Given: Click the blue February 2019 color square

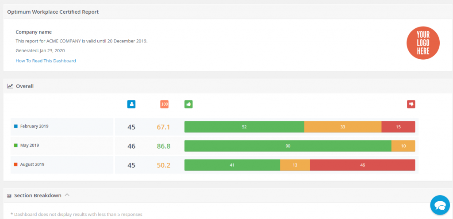Looking at the screenshot, I should pos(16,127).
